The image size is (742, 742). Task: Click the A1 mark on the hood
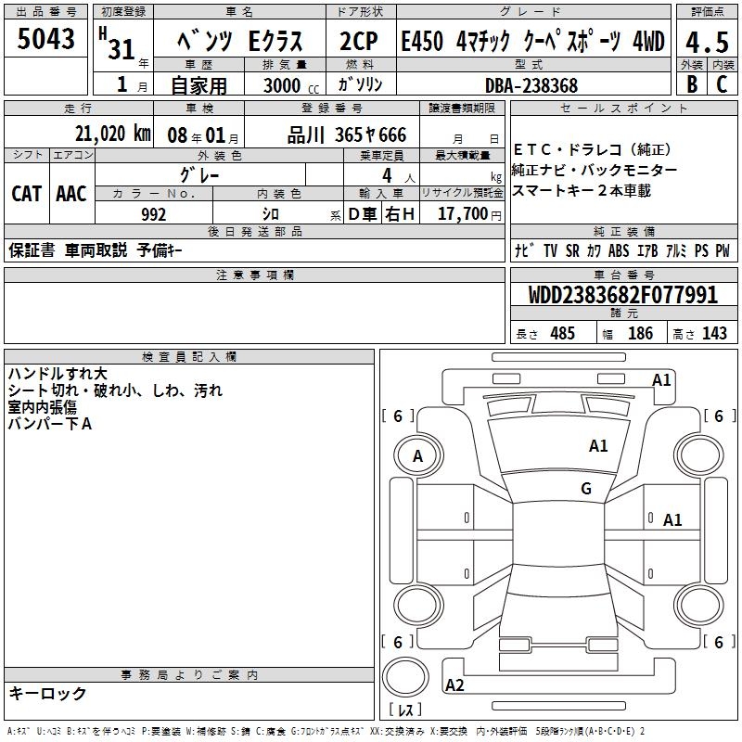[x=598, y=446]
